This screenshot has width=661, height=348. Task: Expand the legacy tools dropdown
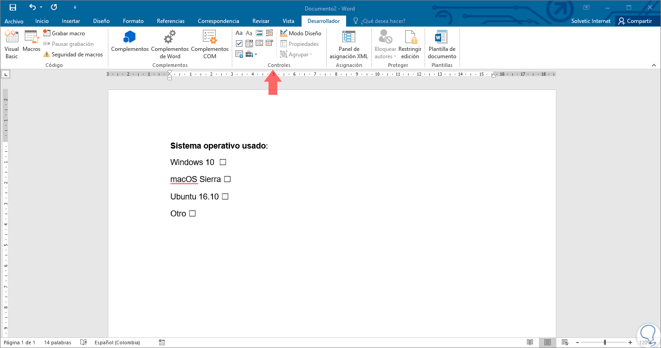coord(256,54)
